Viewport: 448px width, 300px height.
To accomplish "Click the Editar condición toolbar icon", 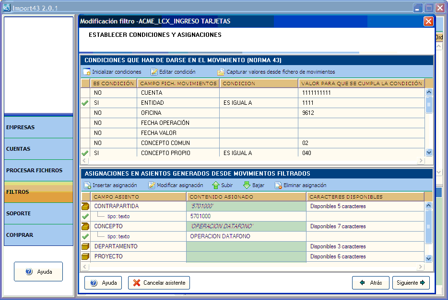I will [154, 72].
